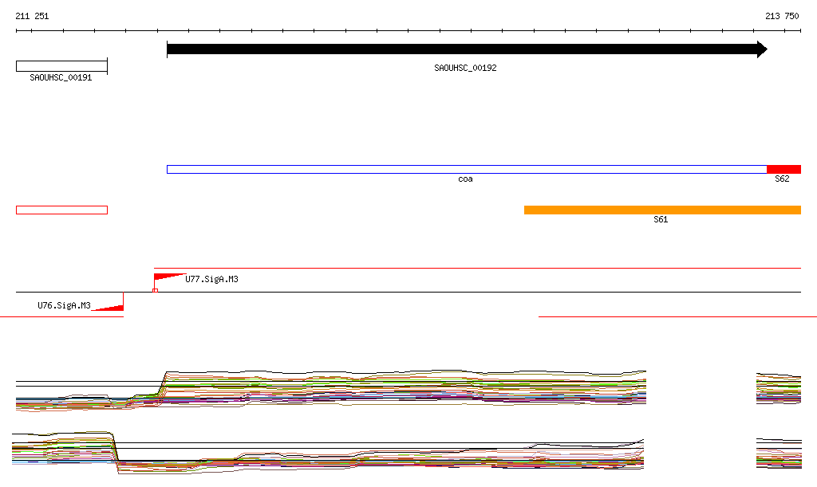Click the orange S61 segment bar

pyautogui.click(x=661, y=210)
